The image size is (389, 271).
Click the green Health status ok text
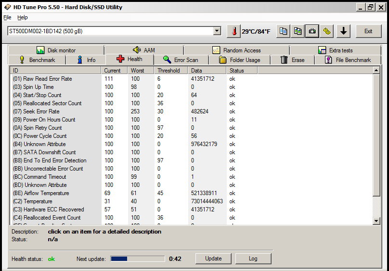click(52, 259)
